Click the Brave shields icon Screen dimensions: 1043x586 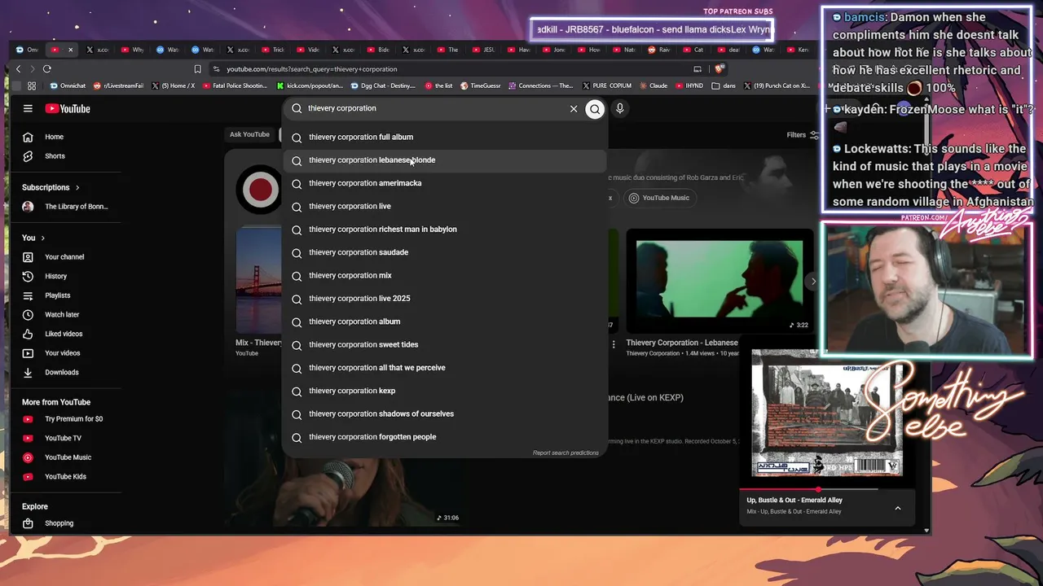[x=719, y=69]
